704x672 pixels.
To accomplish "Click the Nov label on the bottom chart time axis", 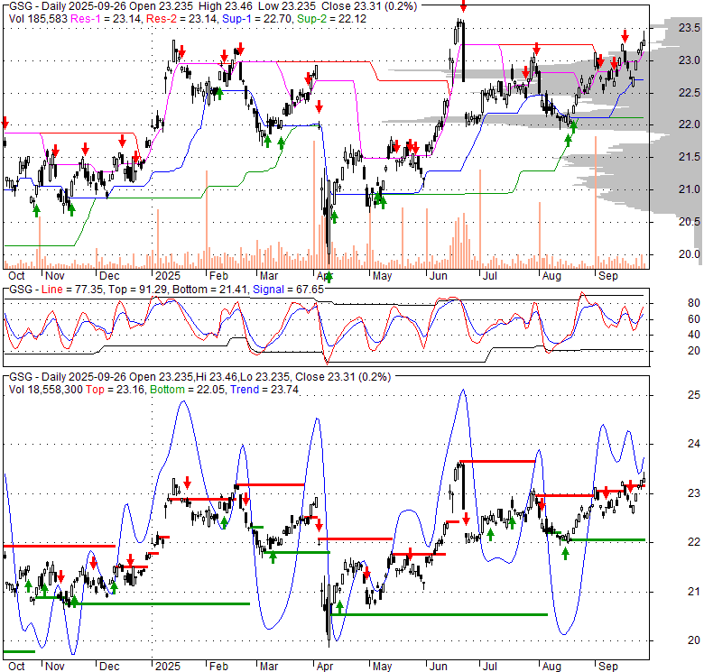I will point(55,666).
